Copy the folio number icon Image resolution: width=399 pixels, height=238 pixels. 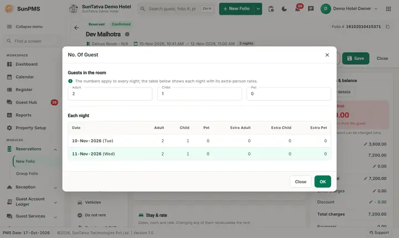click(387, 27)
